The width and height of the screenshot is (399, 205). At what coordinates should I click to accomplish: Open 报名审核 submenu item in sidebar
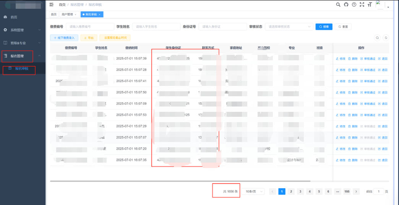pos(23,68)
